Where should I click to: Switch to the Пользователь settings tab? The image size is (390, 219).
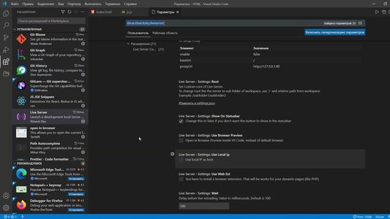(x=138, y=33)
